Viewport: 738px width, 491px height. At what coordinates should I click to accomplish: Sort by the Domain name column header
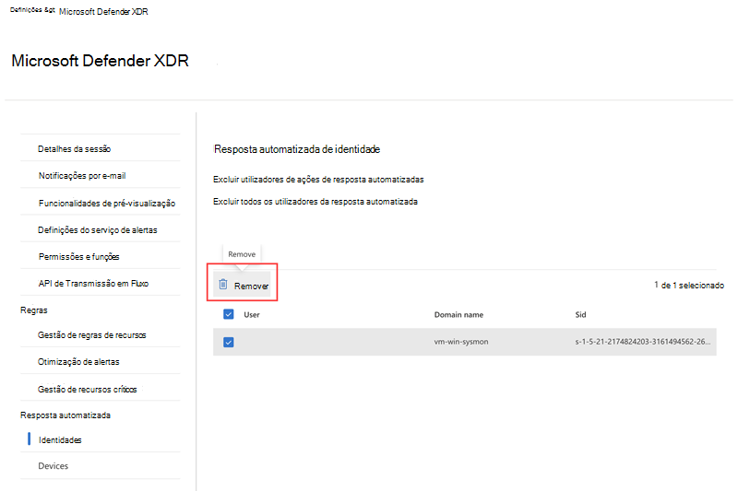pos(458,314)
